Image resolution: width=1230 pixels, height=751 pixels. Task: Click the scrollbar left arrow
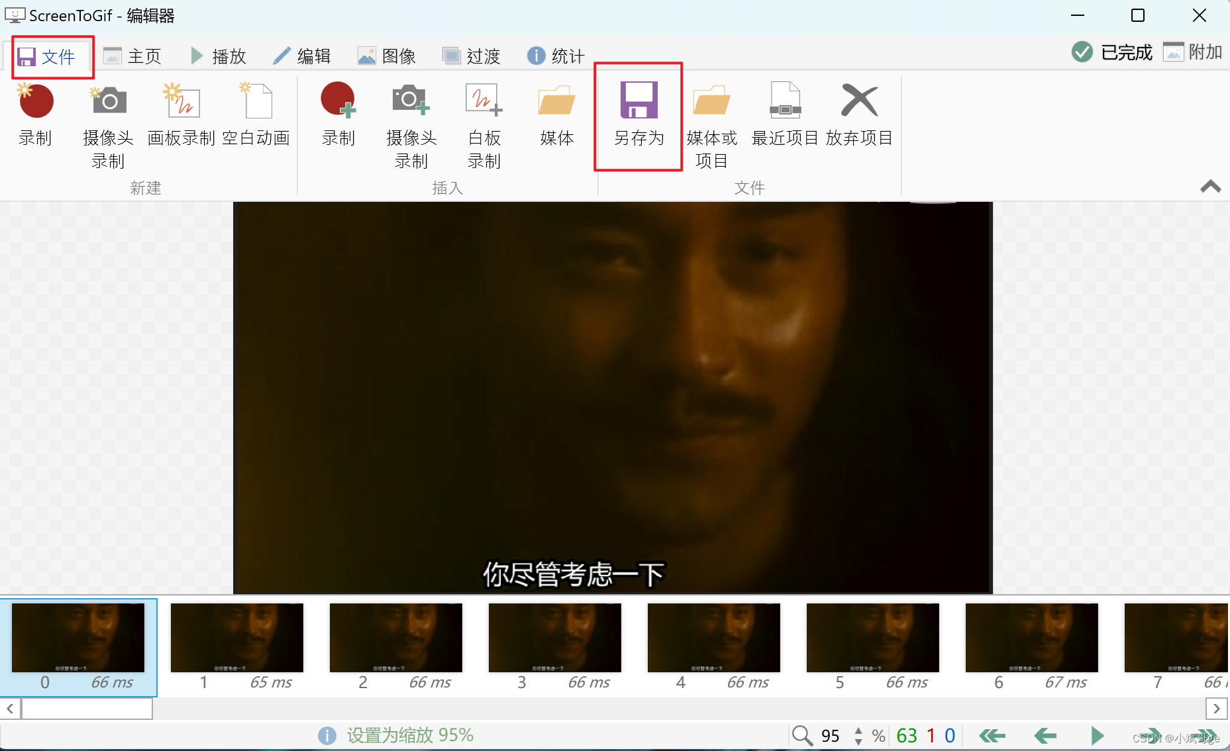(x=10, y=709)
